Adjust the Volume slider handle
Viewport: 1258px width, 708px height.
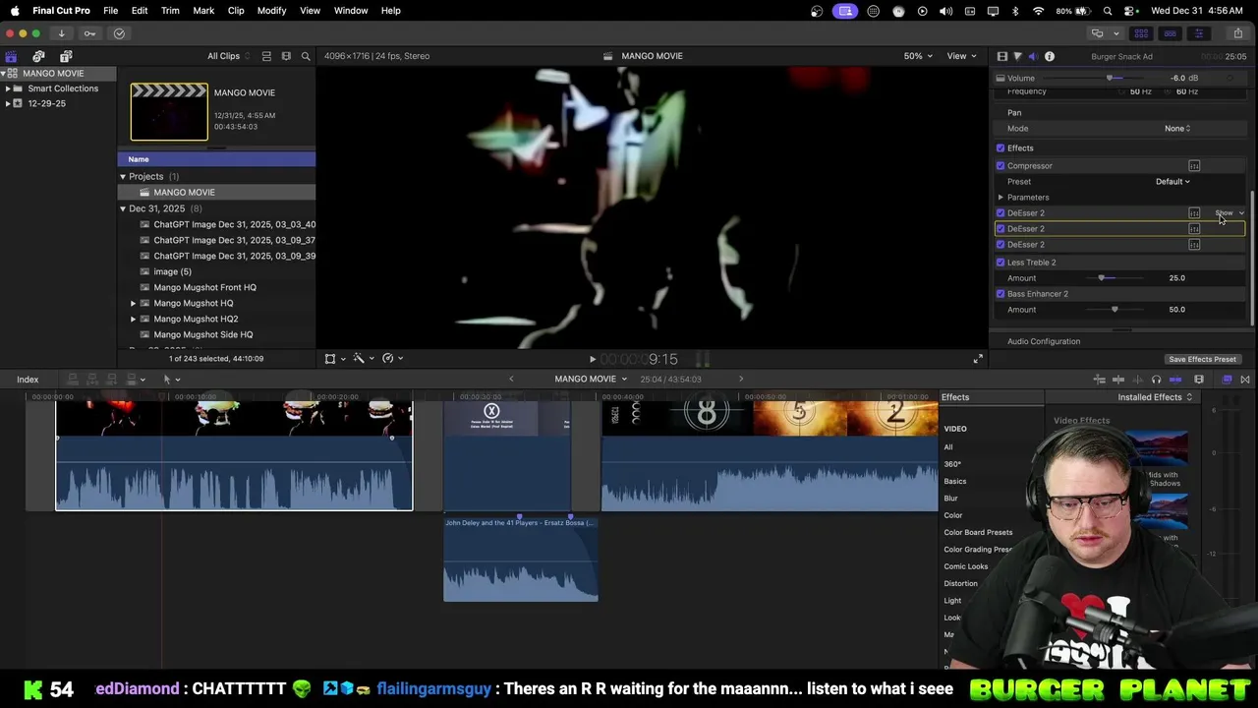(1110, 79)
